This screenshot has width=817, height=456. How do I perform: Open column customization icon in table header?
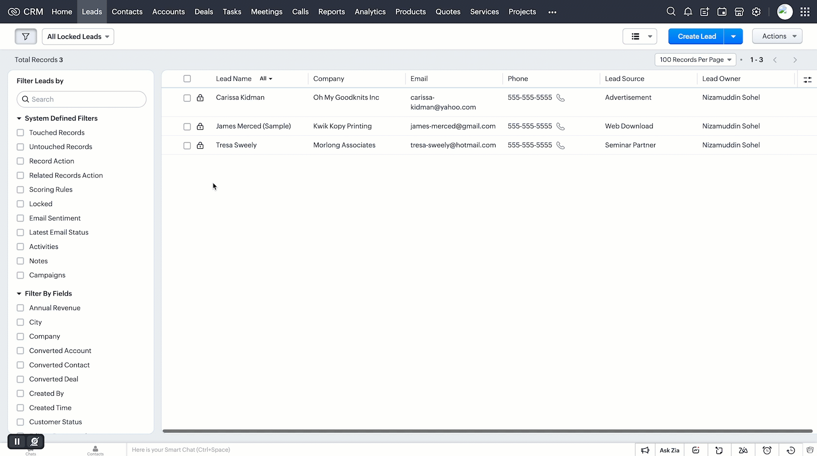pyautogui.click(x=807, y=79)
